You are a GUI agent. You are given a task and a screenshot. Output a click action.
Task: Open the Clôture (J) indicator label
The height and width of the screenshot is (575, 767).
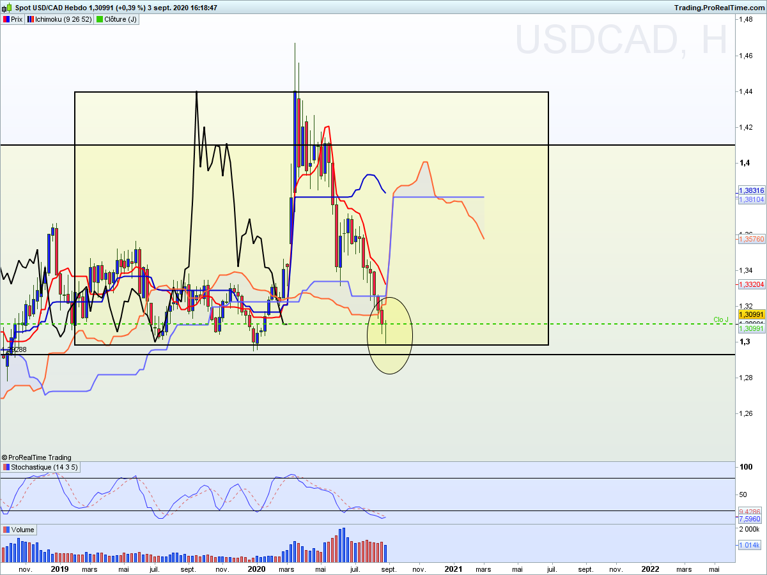tap(116, 19)
